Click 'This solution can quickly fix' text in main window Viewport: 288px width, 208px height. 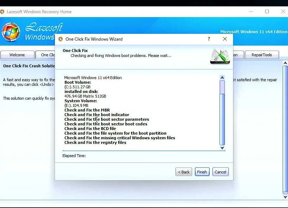[29, 98]
